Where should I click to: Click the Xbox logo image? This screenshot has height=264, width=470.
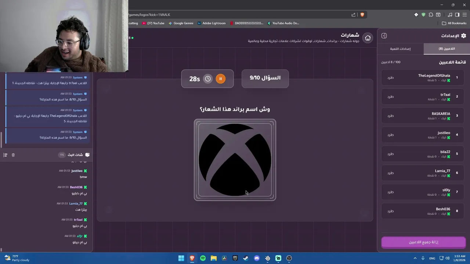(235, 160)
